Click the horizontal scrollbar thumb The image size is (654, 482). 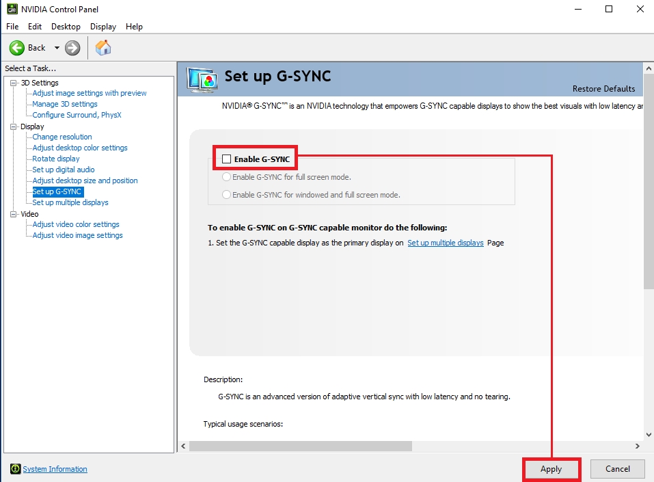(301, 446)
